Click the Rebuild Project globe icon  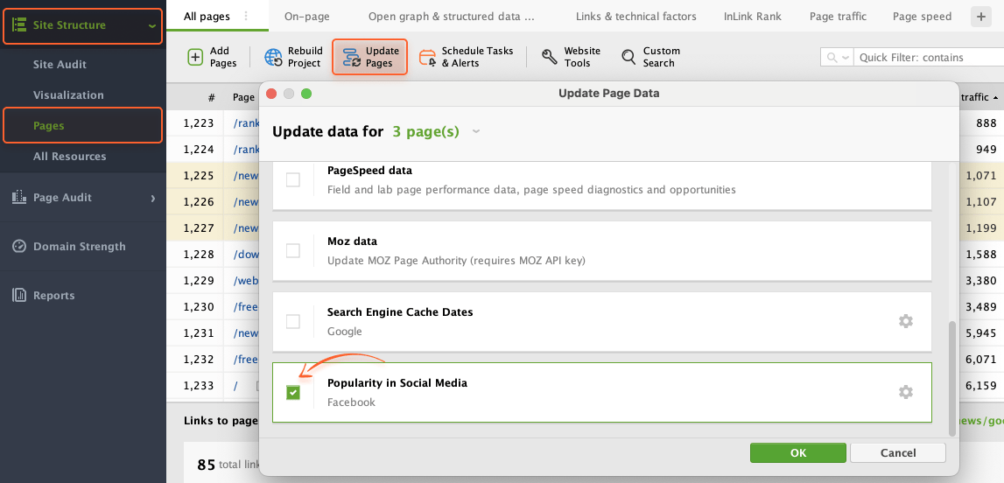[273, 57]
